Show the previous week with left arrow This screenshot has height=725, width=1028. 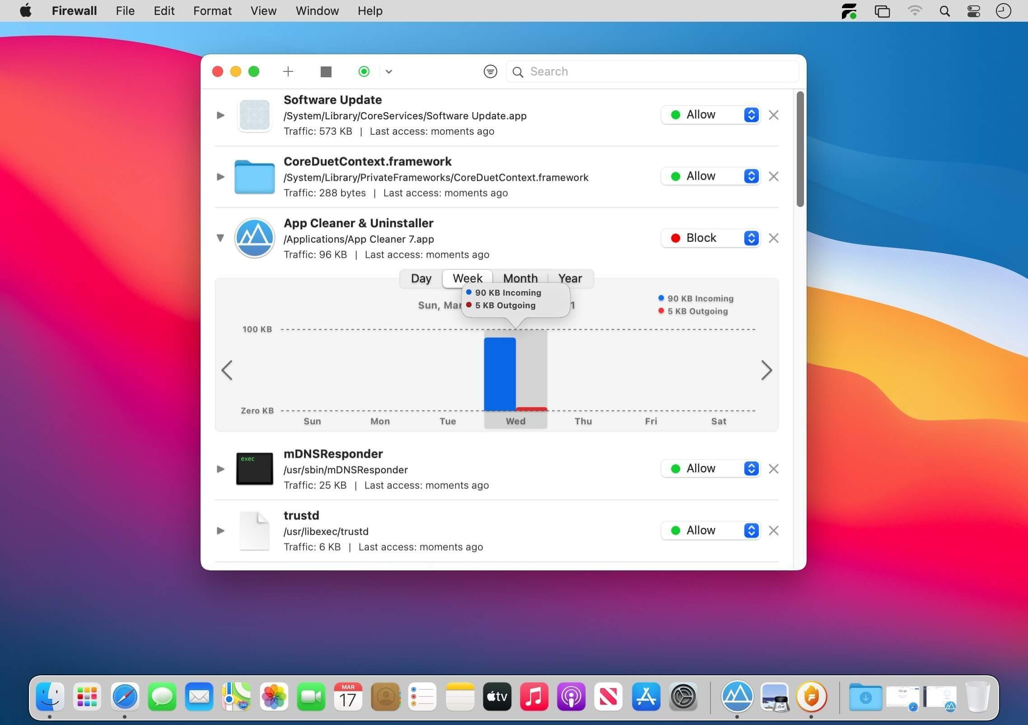227,370
